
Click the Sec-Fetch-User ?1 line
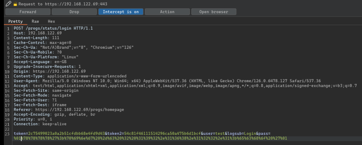(x=35, y=100)
